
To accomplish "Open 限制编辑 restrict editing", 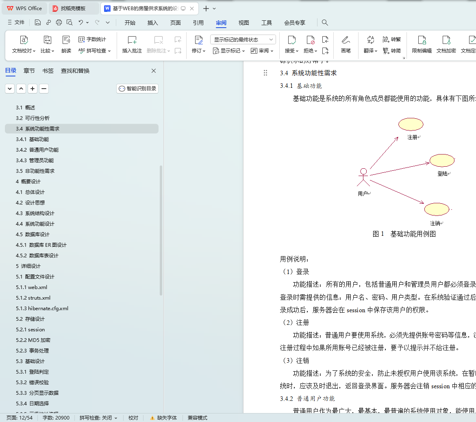I will [x=422, y=44].
